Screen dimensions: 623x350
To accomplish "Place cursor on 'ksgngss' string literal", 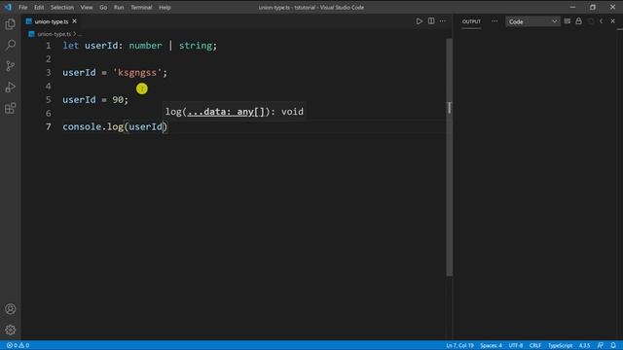I will pyautogui.click(x=137, y=73).
